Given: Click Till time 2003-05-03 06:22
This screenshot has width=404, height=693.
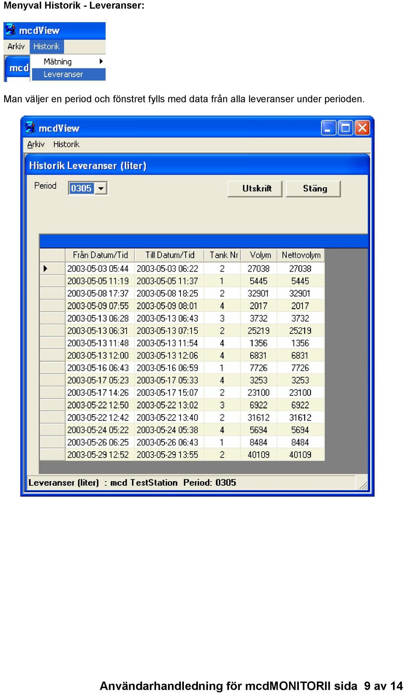Looking at the screenshot, I should click(x=170, y=268).
